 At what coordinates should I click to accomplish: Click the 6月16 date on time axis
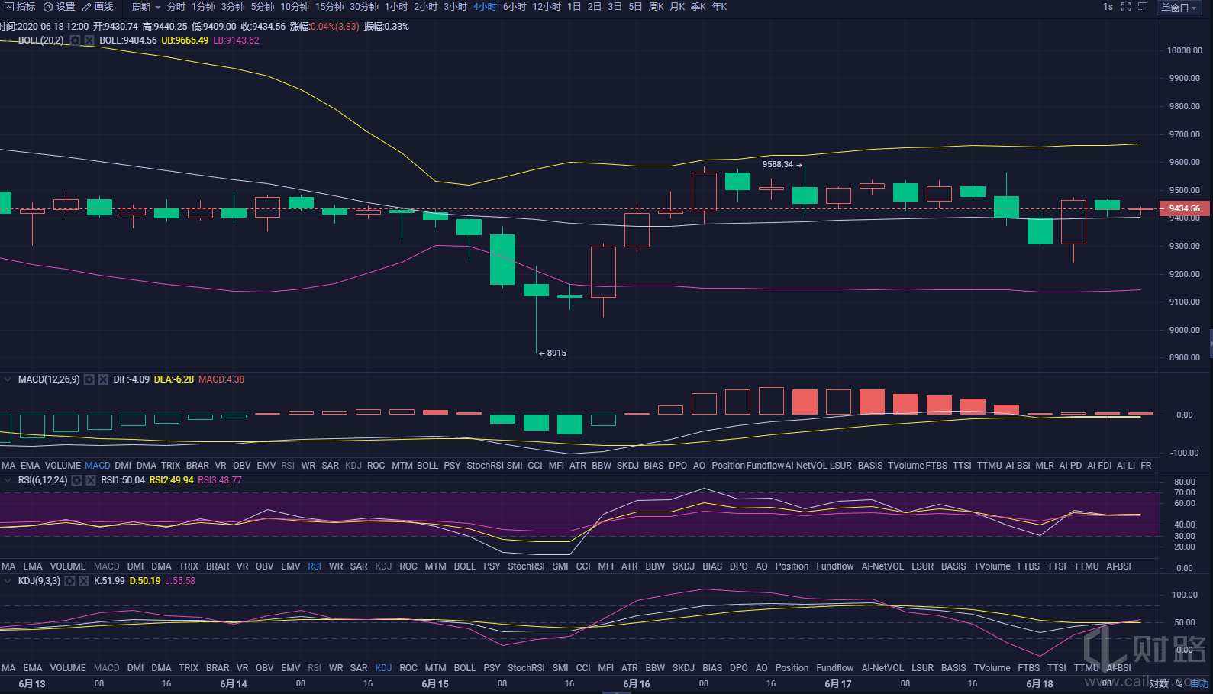[637, 684]
